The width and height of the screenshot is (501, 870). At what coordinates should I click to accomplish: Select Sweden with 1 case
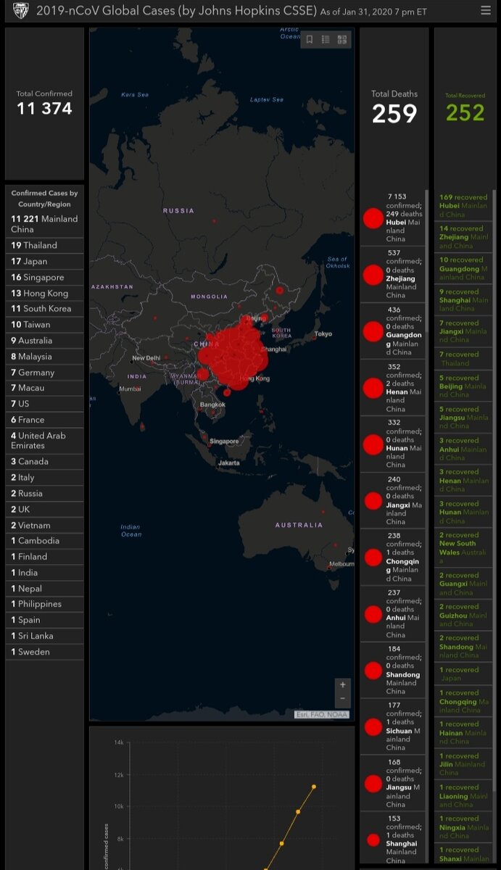[x=44, y=652]
